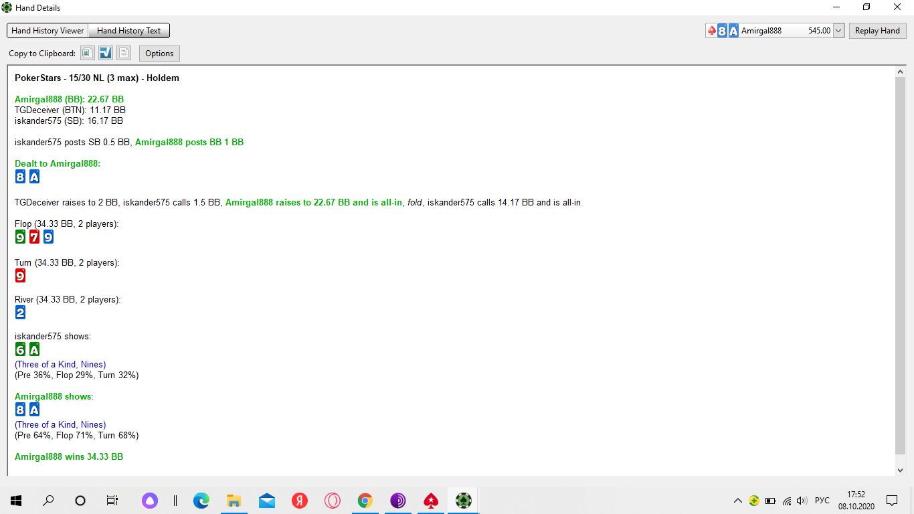Click the blue 2 river card

20,313
